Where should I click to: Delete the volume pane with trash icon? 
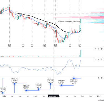[102, 49]
